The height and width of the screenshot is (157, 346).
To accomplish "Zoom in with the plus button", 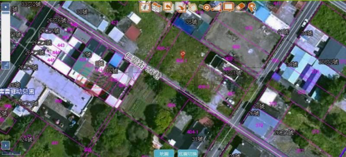I will click(x=6, y=7).
